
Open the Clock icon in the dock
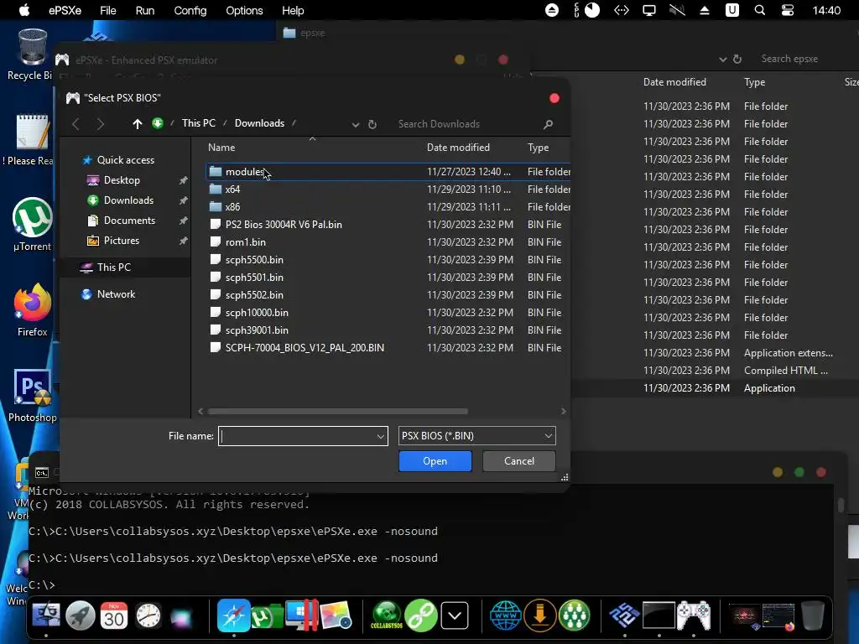coord(148,616)
